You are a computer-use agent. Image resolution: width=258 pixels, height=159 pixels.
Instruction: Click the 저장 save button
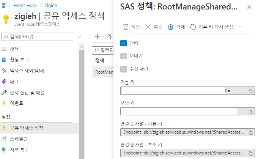point(131,27)
